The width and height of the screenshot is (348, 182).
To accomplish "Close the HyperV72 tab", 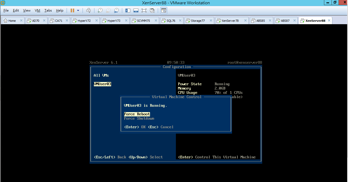I will tap(97, 21).
